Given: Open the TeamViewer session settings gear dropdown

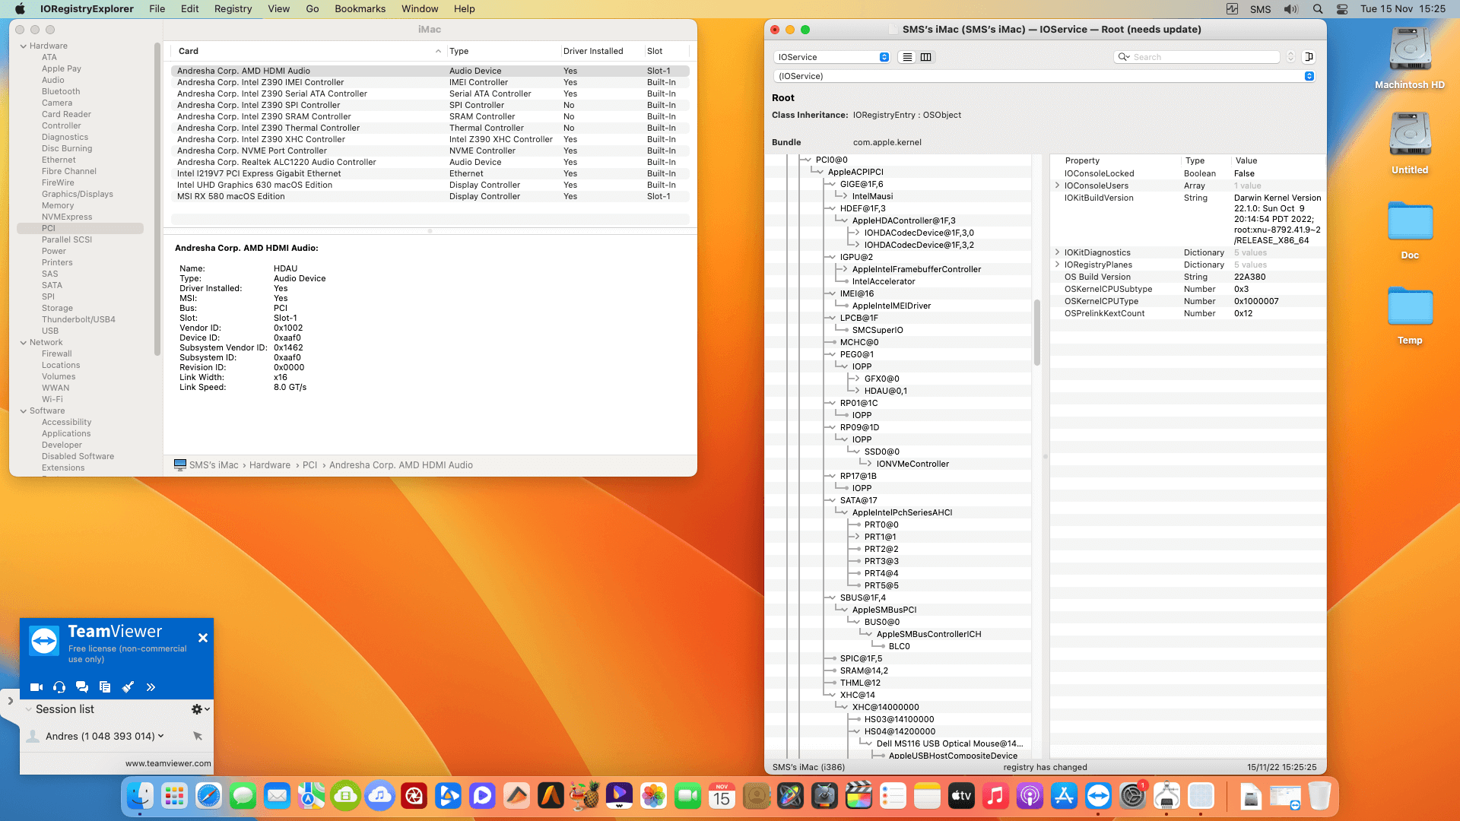Looking at the screenshot, I should [201, 709].
